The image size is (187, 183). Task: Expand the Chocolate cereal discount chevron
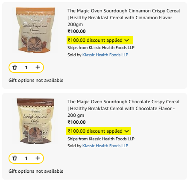(126, 131)
